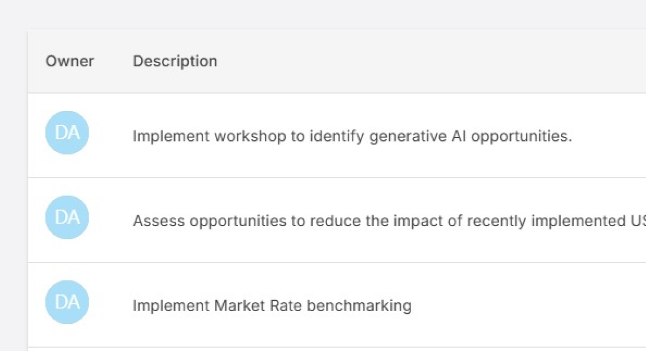Open the generative AI workshop description
646x351 pixels.
pyautogui.click(x=352, y=137)
